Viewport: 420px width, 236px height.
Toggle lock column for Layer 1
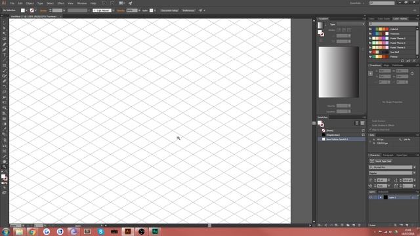point(375,197)
